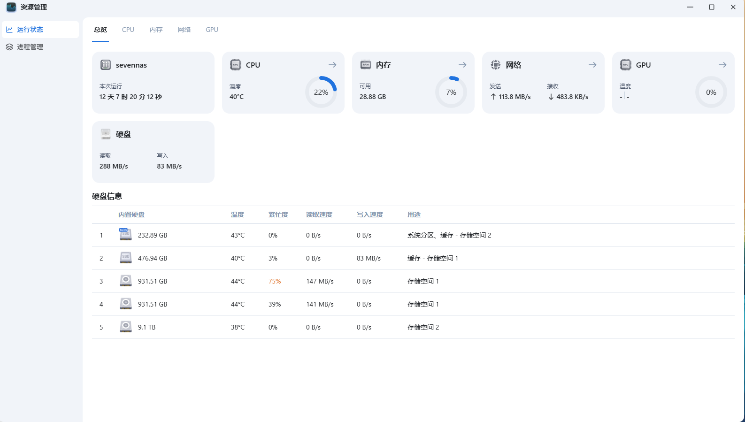
Task: Open GPU details via its arrow
Action: pyautogui.click(x=722, y=65)
